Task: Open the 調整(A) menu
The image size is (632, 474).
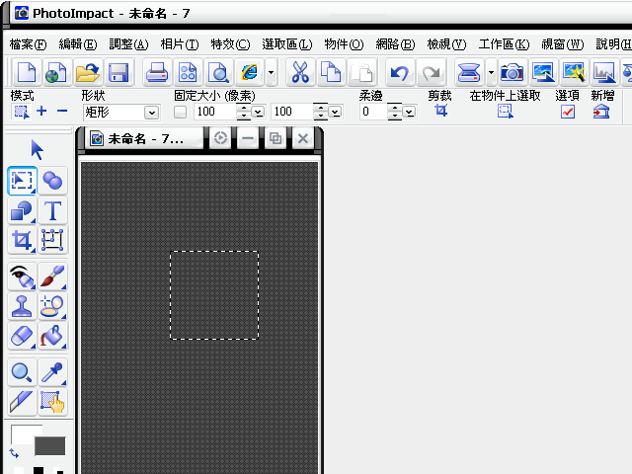Action: pos(128,43)
